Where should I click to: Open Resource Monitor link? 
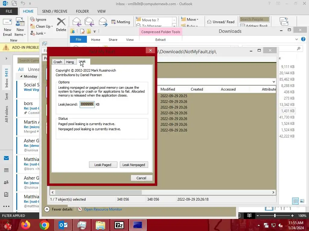[x=103, y=209]
